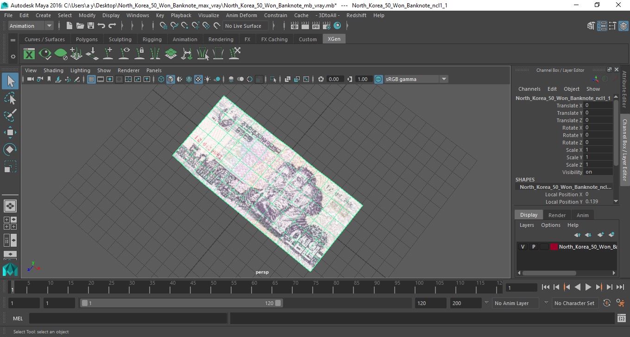Click MEL command language switcher
Image resolution: width=630 pixels, height=337 pixels.
click(x=18, y=318)
